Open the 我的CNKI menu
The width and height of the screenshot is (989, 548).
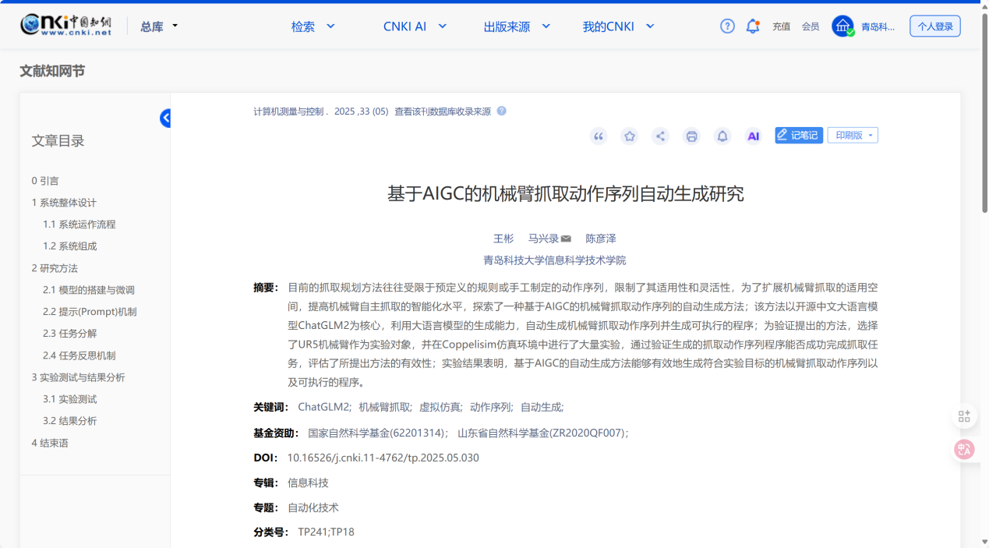point(618,27)
